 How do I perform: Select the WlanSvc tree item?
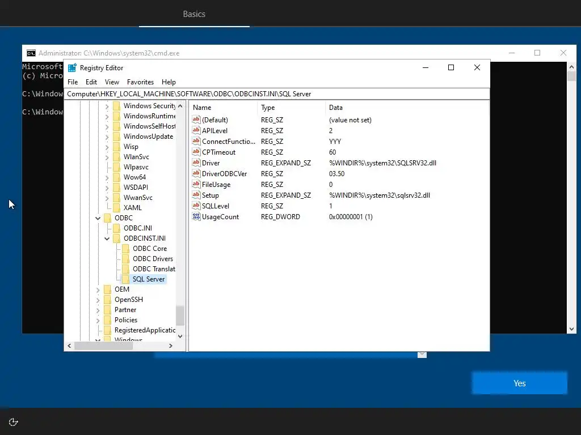pyautogui.click(x=136, y=157)
